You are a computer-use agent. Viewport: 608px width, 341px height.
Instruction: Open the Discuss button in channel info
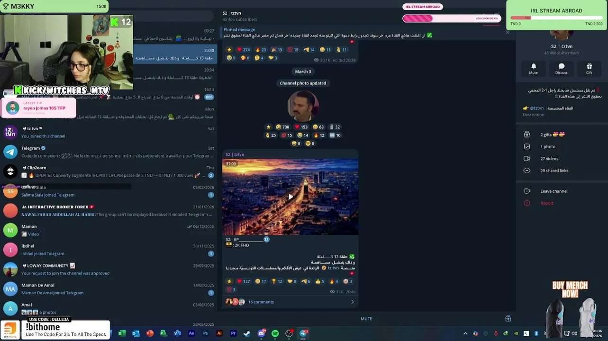pos(562,69)
